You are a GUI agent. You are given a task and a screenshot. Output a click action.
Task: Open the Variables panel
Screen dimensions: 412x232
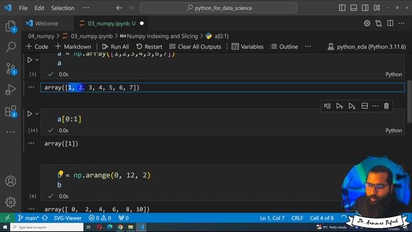tap(247, 46)
